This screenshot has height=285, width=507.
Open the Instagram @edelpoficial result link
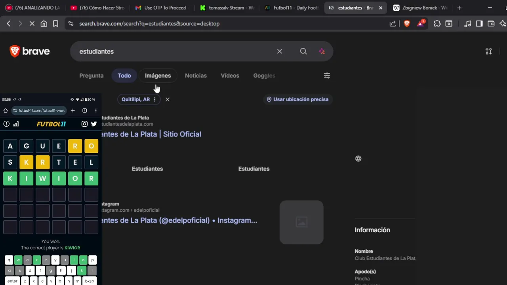(179, 220)
